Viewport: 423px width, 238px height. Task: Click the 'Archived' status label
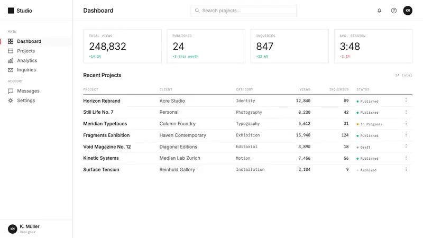366,170
